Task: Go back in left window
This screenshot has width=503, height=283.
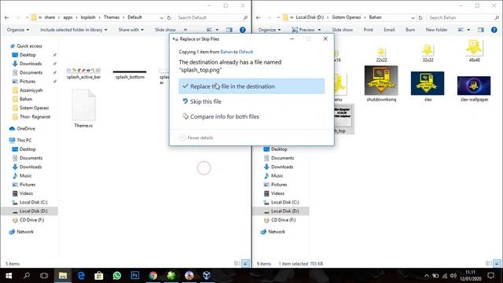Action: [x=7, y=17]
